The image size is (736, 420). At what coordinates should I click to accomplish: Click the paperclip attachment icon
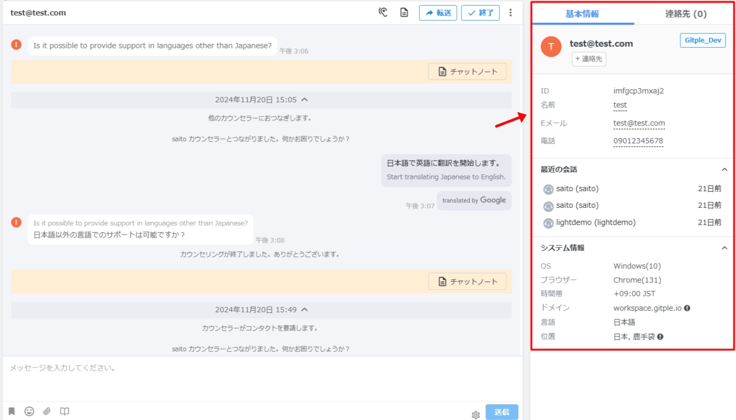coord(47,411)
